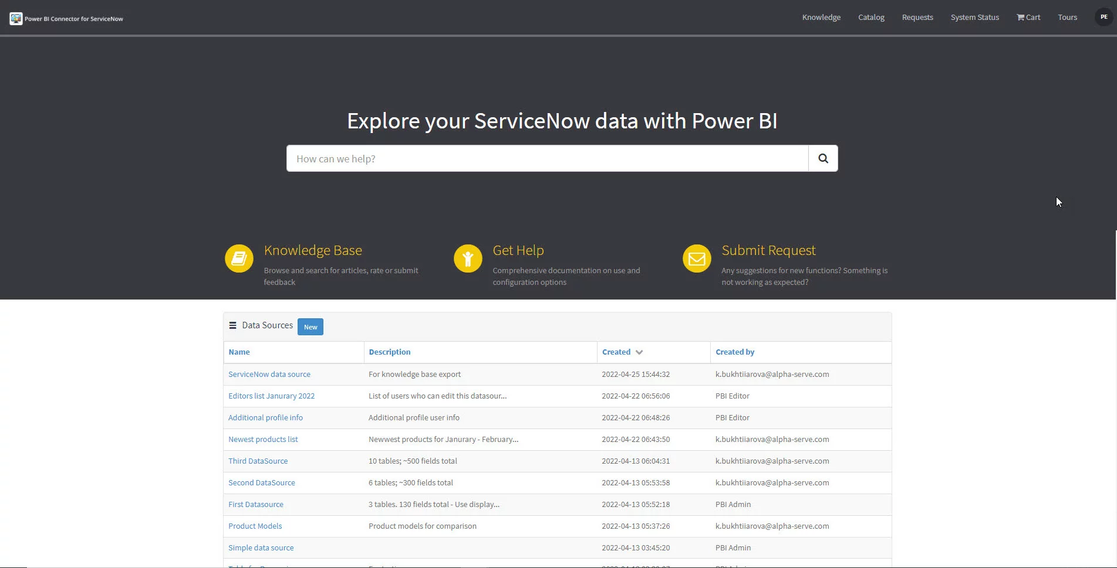Open Knowledge Base via the book icon
1117x568 pixels.
[238, 258]
